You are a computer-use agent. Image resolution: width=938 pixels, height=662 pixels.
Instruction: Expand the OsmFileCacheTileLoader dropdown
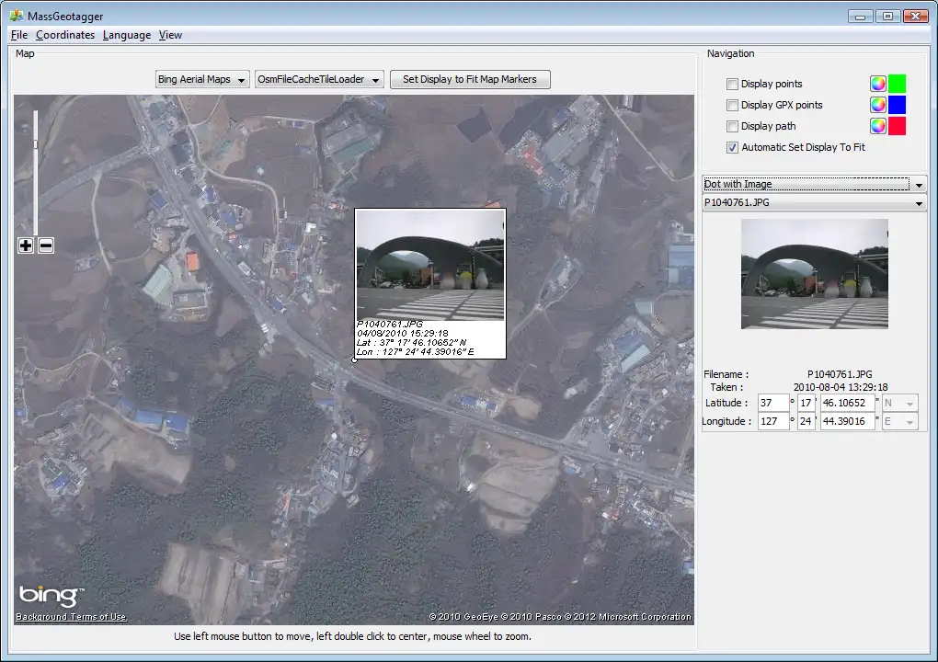[x=318, y=79]
